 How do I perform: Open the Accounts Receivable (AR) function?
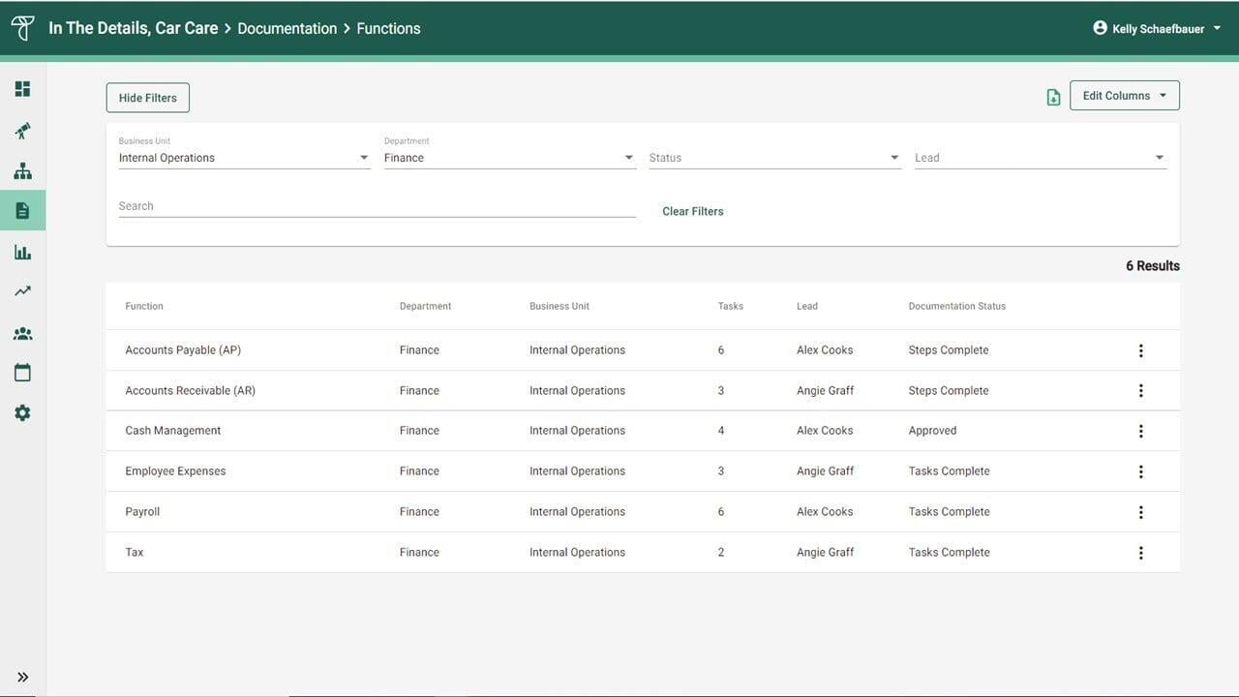coord(190,391)
